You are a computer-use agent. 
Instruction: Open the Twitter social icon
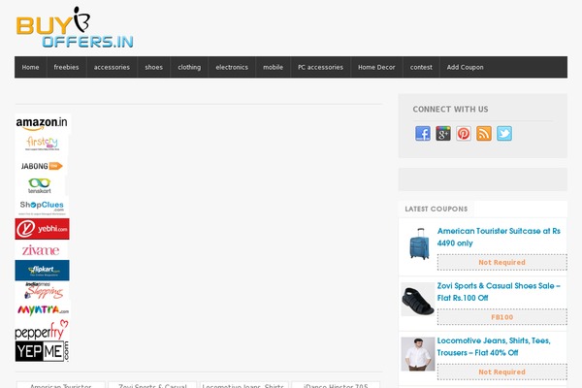point(504,133)
